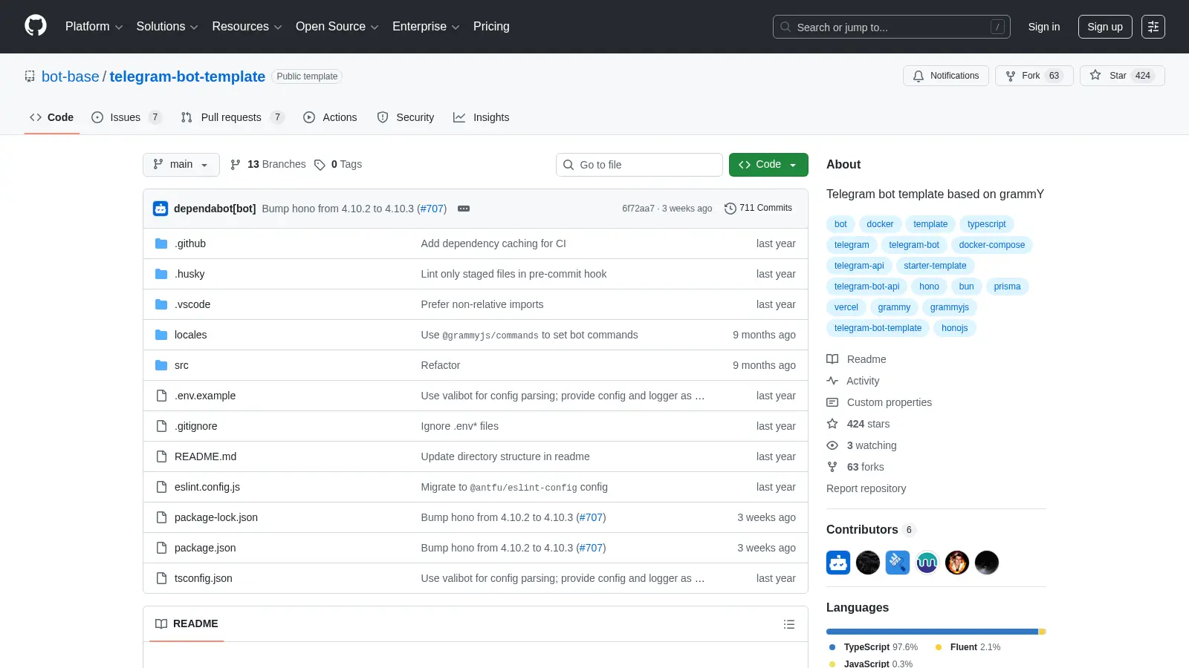Click the fork icon beside 63 forks

(x=832, y=467)
